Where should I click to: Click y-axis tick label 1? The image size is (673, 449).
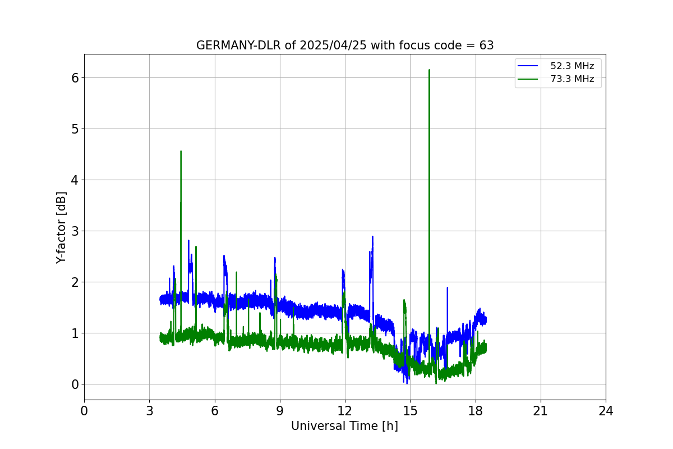pos(75,333)
